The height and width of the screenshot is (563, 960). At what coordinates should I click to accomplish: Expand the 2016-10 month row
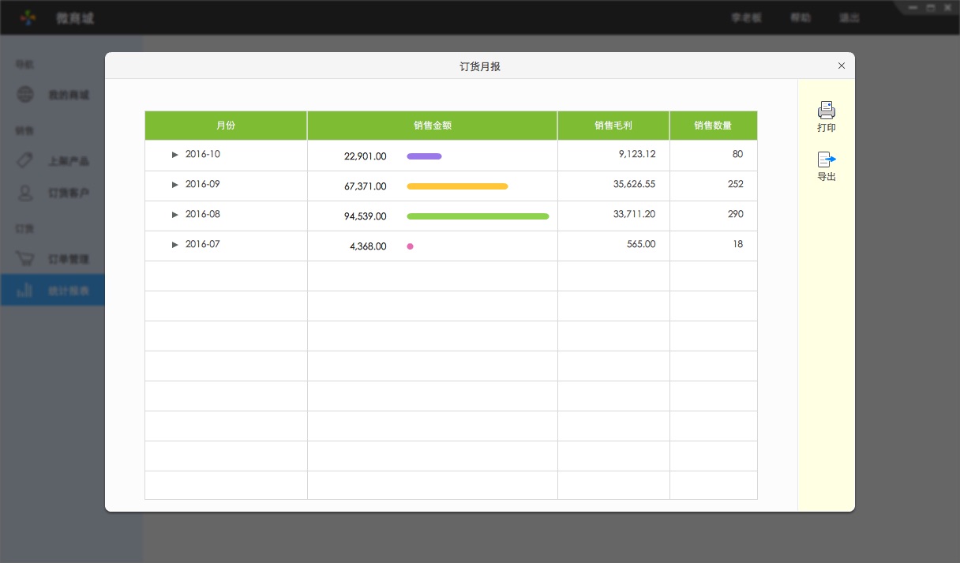pyautogui.click(x=175, y=155)
